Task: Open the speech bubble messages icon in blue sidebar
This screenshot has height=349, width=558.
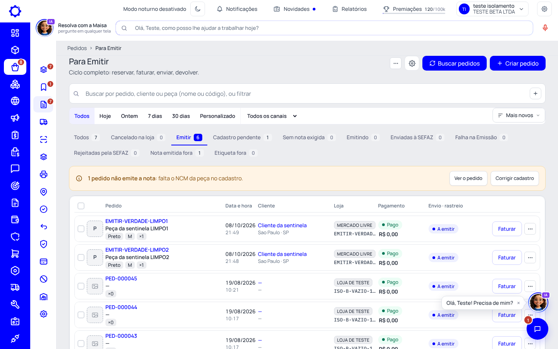Action: coord(15,169)
